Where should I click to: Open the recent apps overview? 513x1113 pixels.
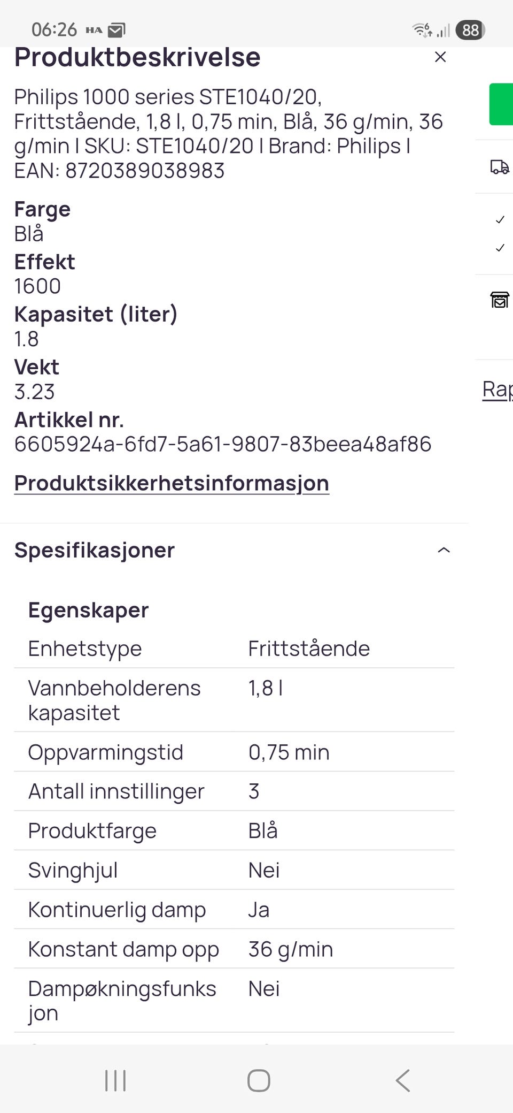tap(115, 1080)
